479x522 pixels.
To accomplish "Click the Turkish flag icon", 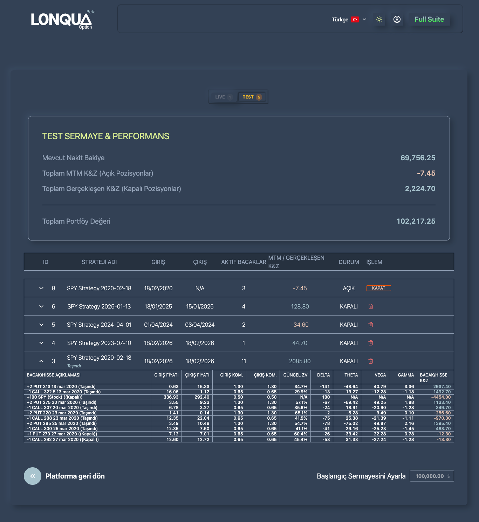I will coord(355,20).
